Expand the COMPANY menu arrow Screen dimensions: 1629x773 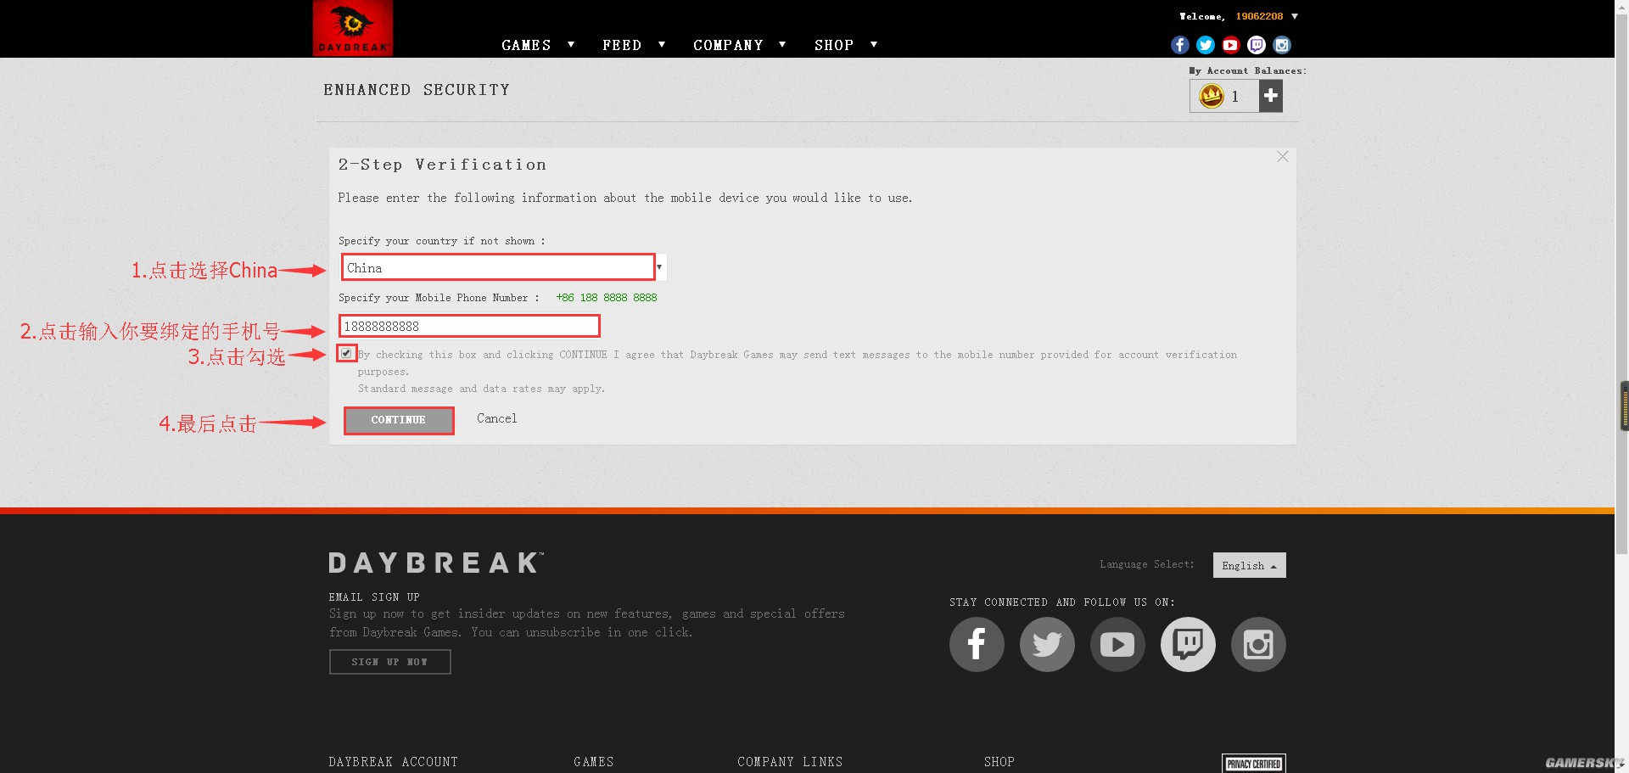(x=782, y=44)
